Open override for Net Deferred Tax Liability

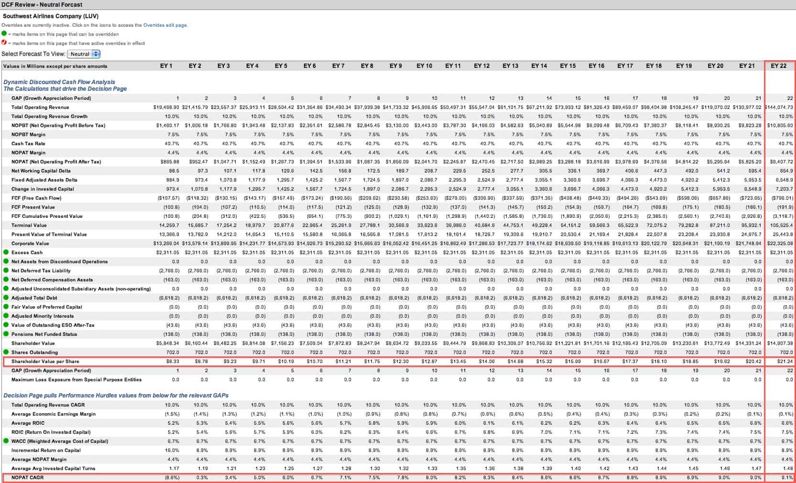6,270
